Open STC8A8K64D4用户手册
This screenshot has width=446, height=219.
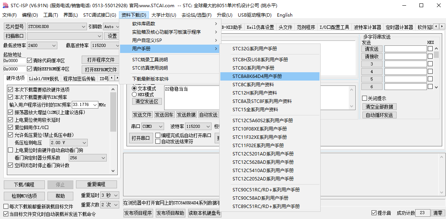(x=270, y=76)
